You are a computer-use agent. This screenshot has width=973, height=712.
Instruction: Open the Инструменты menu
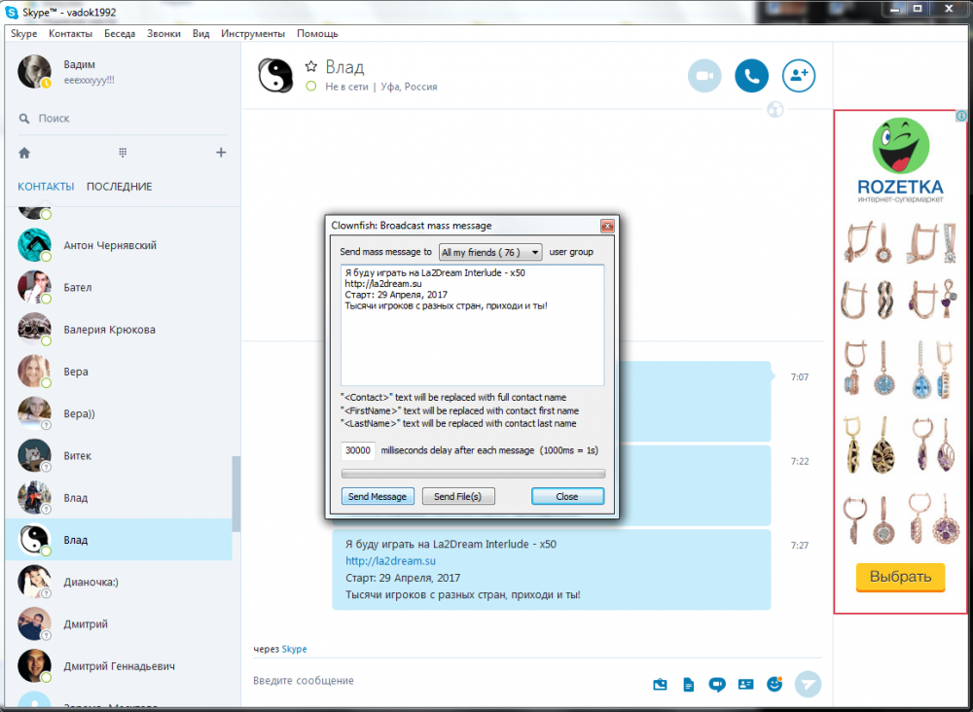click(253, 33)
